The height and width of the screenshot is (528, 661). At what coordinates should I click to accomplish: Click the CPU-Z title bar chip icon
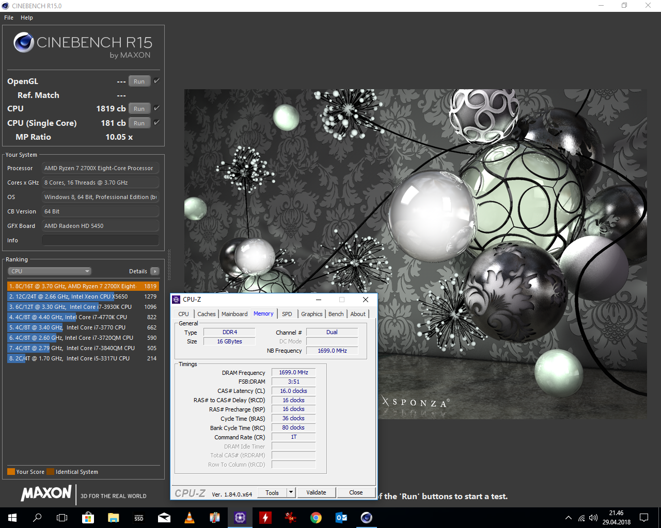click(x=177, y=300)
